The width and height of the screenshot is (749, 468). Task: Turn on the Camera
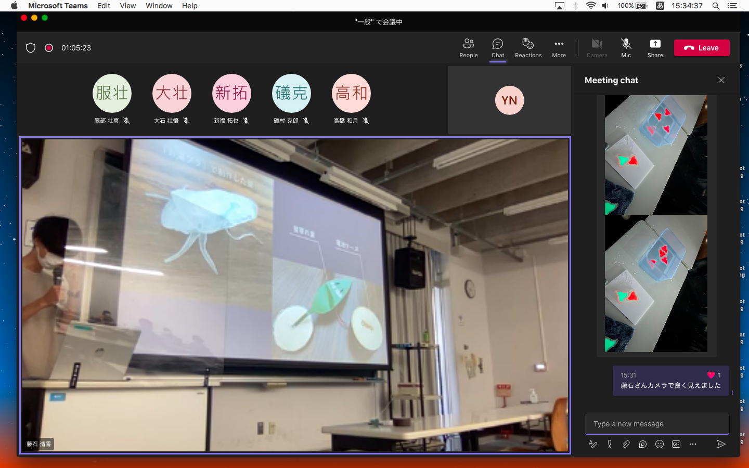(597, 48)
